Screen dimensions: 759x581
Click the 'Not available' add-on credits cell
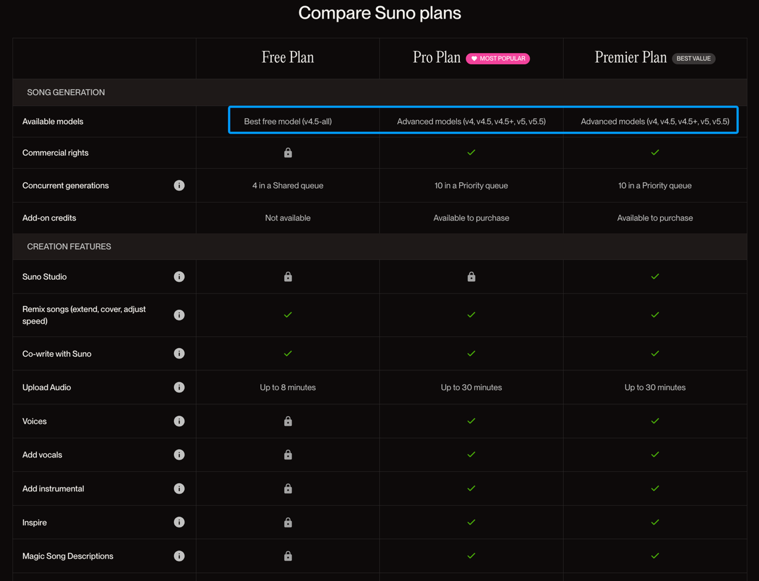[288, 218]
